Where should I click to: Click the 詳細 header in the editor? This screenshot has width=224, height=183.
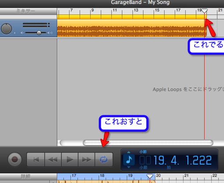pyautogui.click(x=26, y=176)
